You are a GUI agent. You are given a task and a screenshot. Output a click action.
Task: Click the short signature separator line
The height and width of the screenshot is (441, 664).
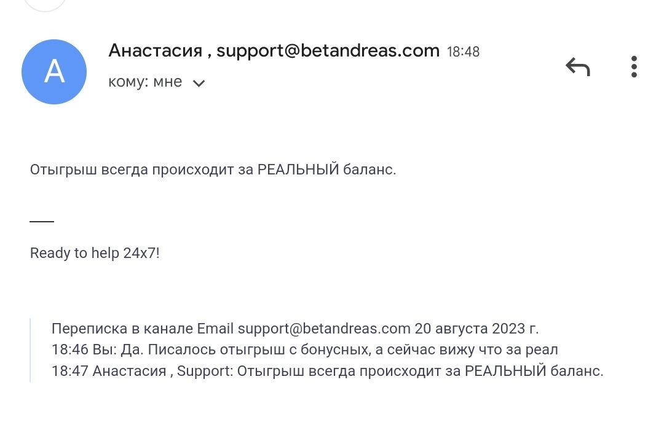coord(42,221)
